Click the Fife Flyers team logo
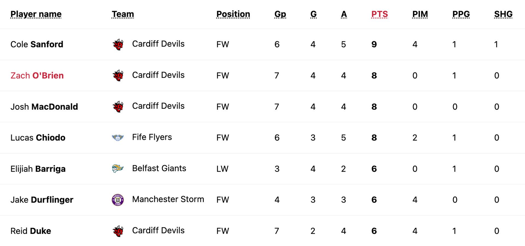 coord(118,138)
